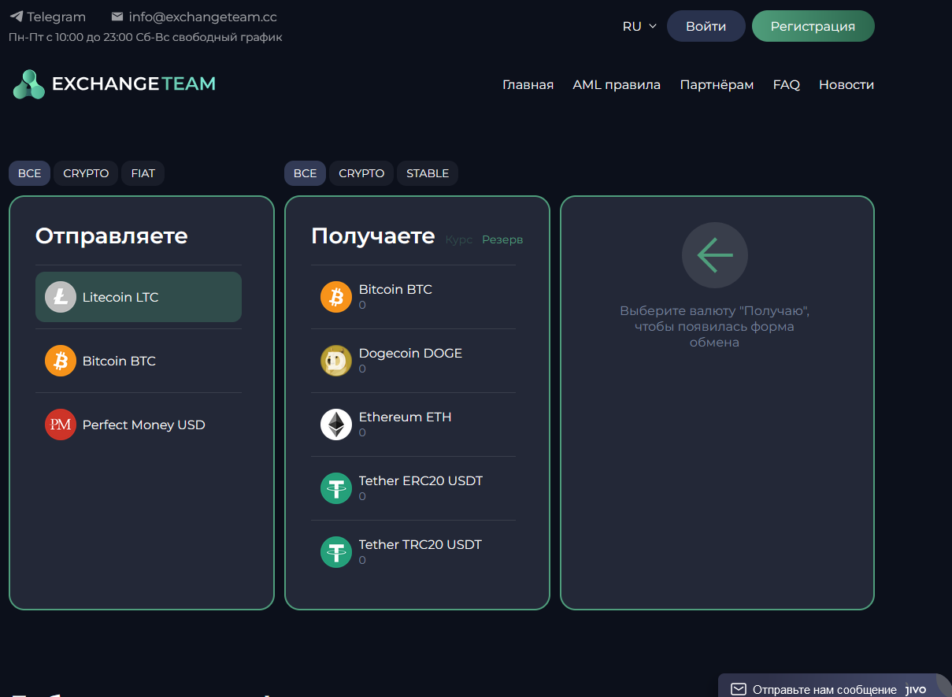The image size is (952, 697).
Task: Select Bitcoin BTC in Получаете list
Action: pyautogui.click(x=413, y=297)
